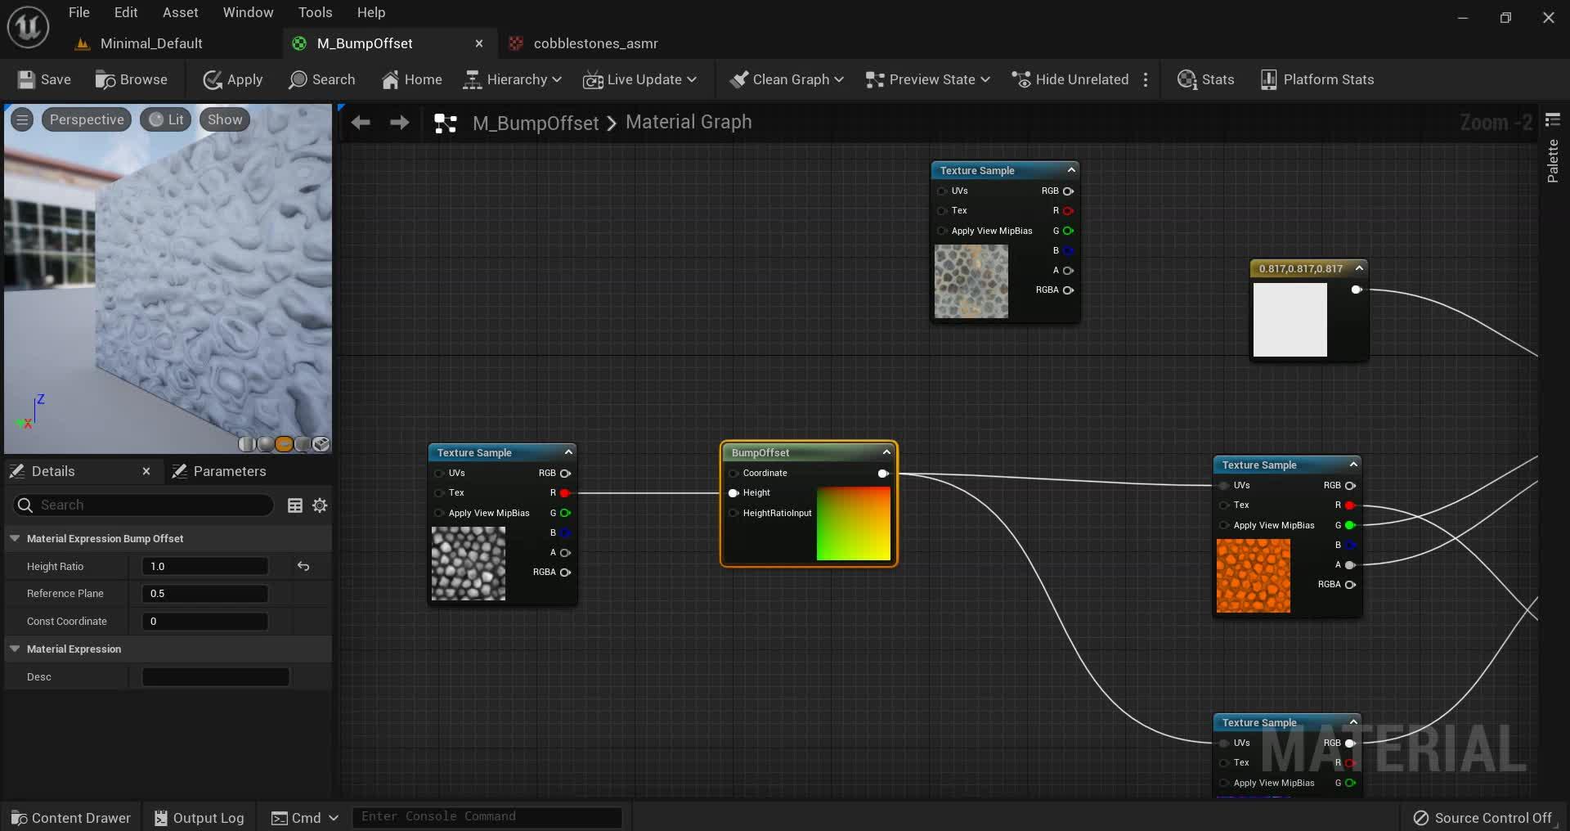Screen dimensions: 1570x831
Task: Open the Stats panel from the toolbar
Action: click(x=1205, y=79)
